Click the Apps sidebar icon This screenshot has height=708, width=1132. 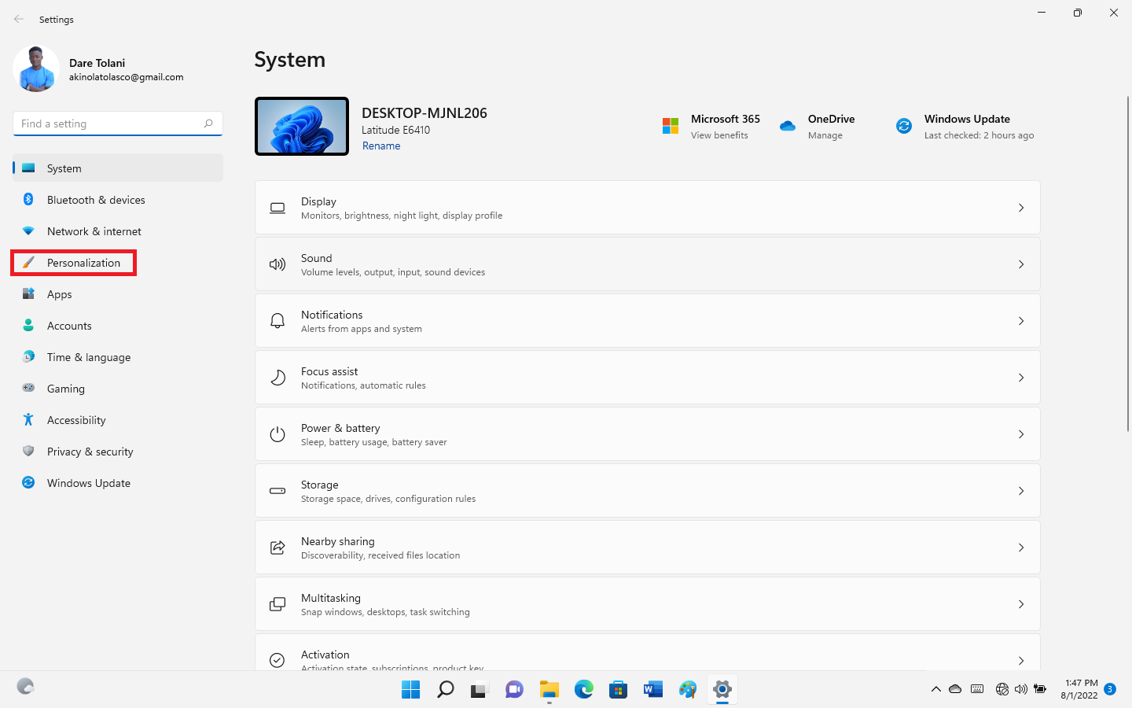coord(28,294)
